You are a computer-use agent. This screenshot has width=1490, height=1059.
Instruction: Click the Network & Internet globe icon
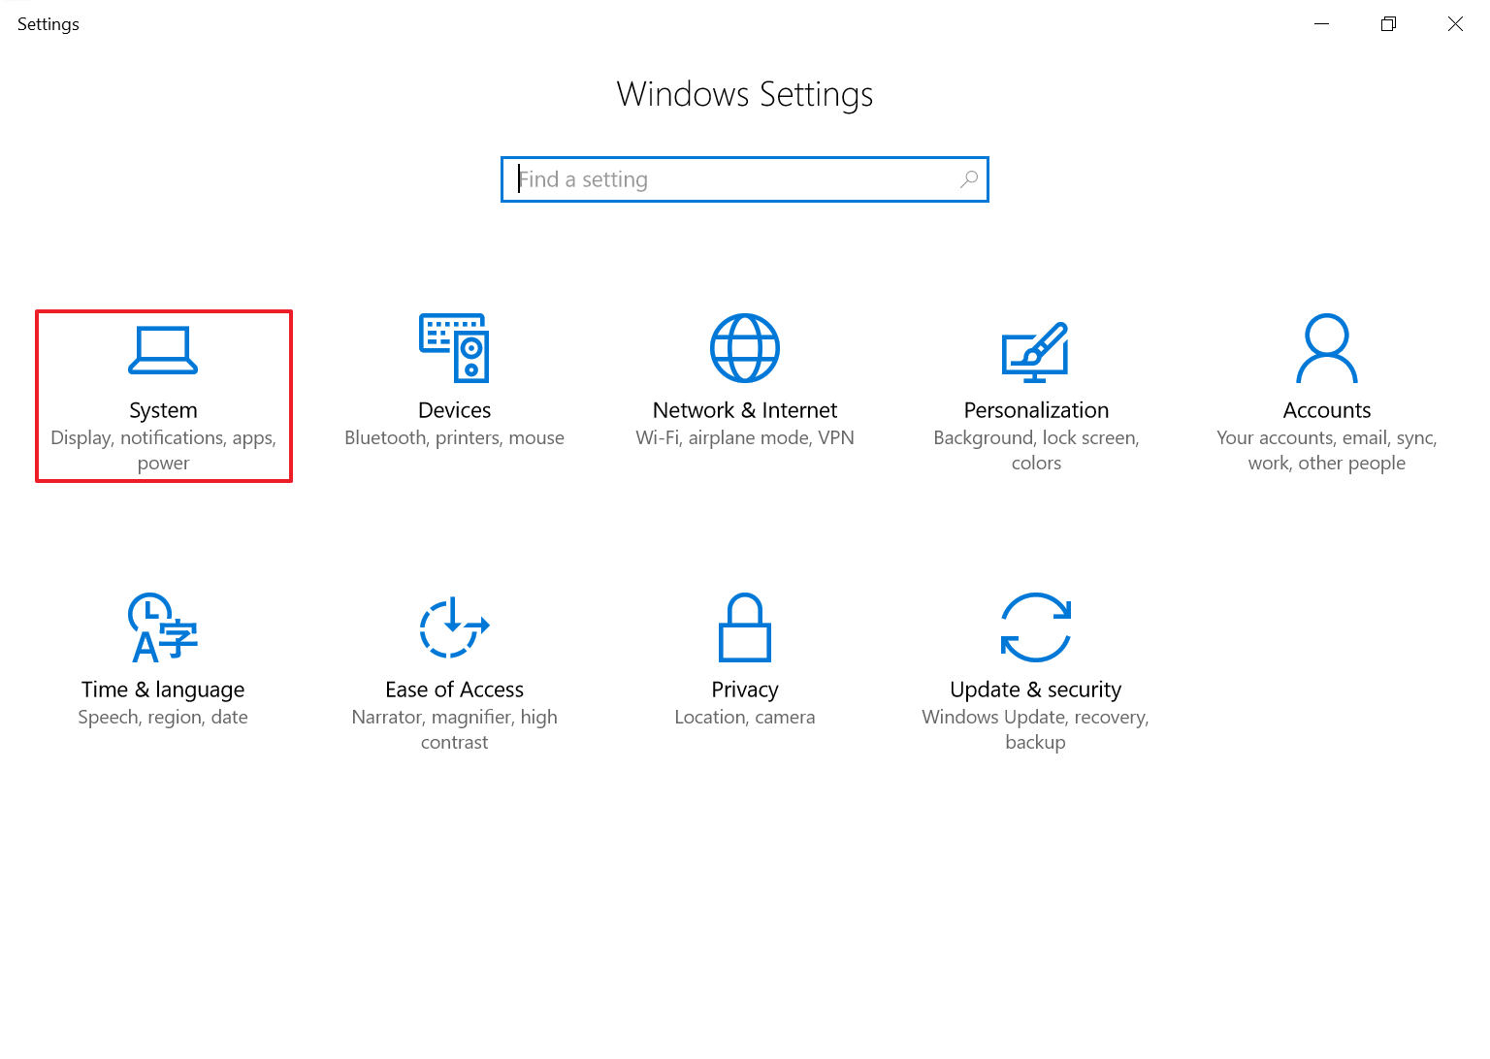click(745, 348)
